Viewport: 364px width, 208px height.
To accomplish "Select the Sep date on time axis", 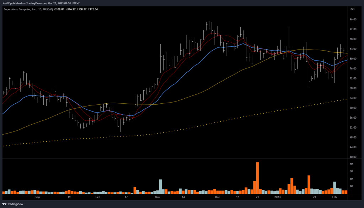I will click(x=38, y=196).
